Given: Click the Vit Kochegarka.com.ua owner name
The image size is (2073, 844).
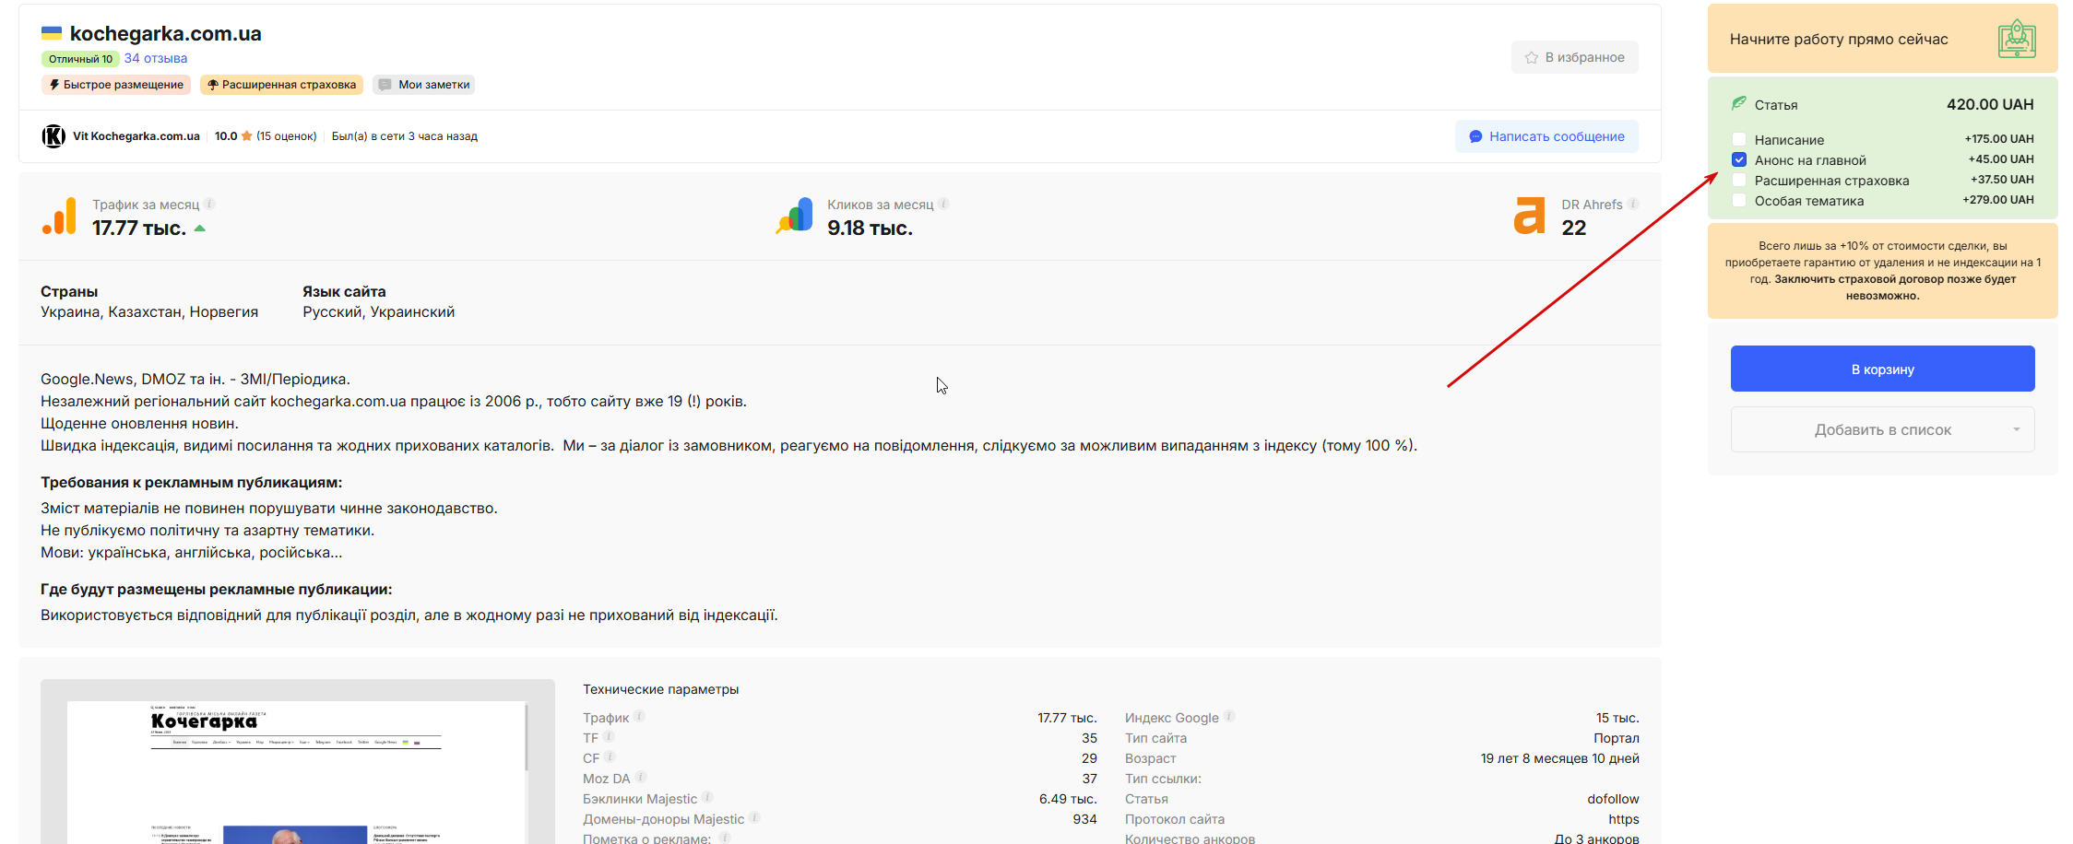Looking at the screenshot, I should point(136,136).
